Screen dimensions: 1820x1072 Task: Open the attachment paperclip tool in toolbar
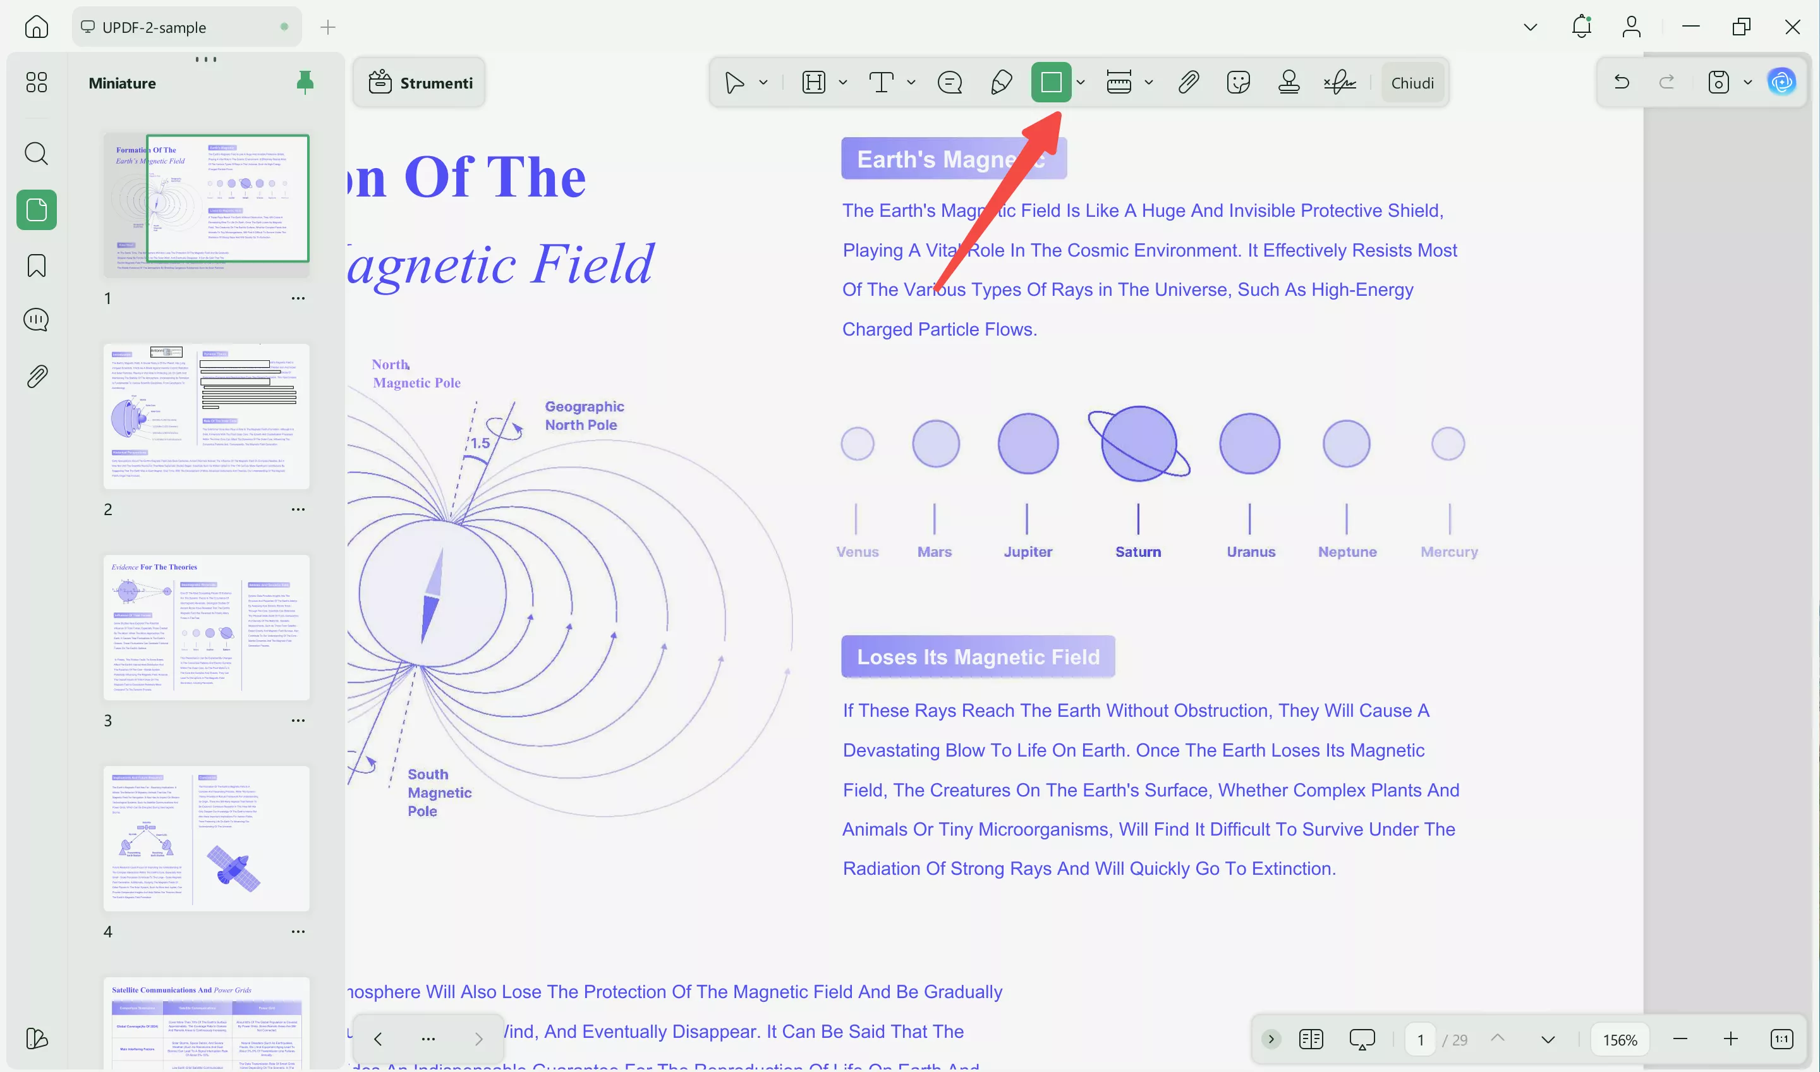pyautogui.click(x=1188, y=82)
